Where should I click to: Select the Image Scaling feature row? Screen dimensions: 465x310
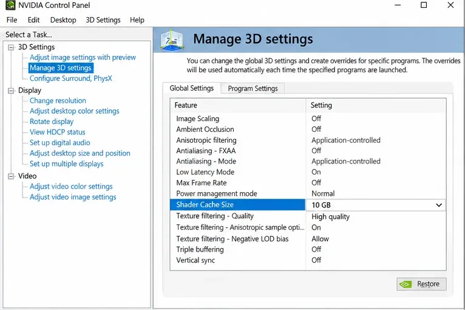click(x=308, y=119)
